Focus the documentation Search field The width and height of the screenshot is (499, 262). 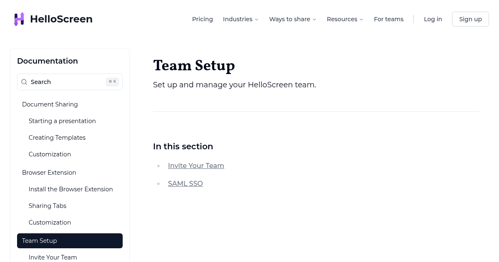(x=70, y=82)
